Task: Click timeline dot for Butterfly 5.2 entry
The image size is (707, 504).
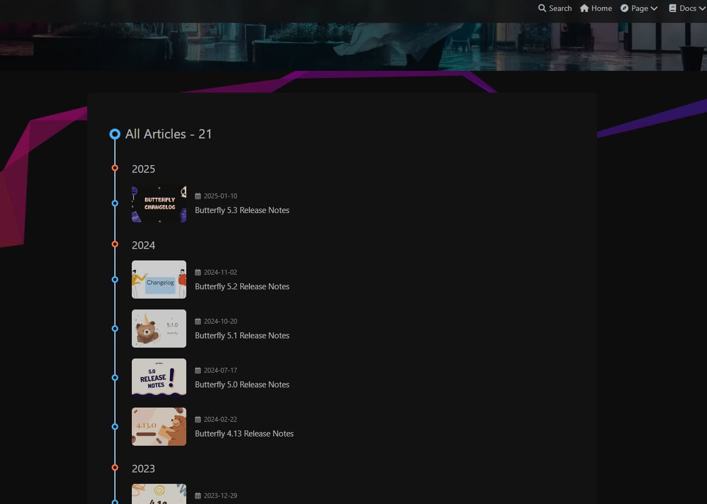Action: pyautogui.click(x=115, y=280)
